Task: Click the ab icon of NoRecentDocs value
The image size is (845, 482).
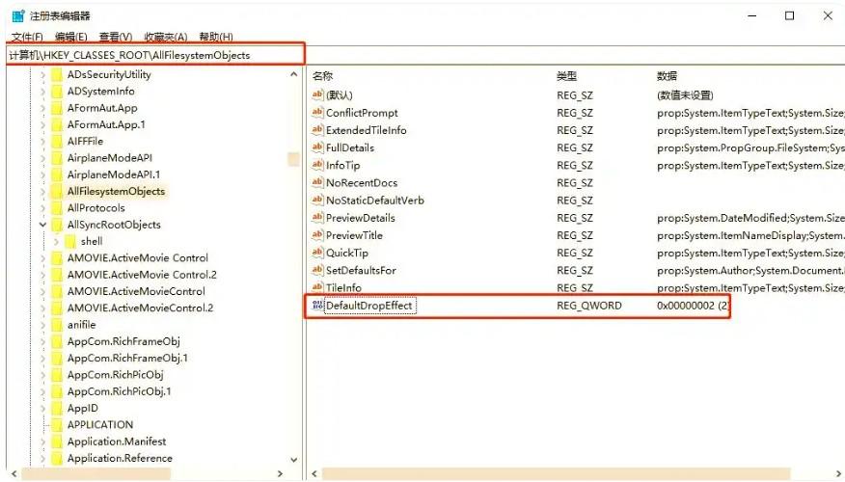Action: (317, 182)
